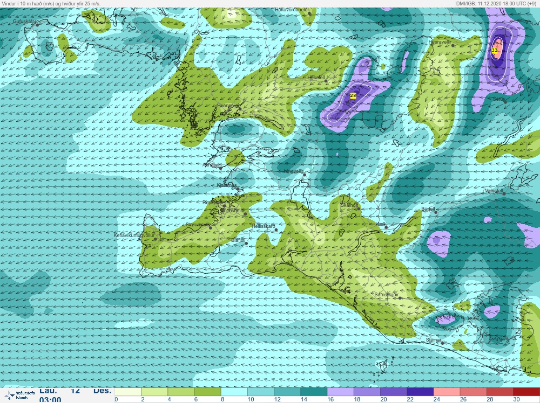
Task: Click the Setur station label
Action: coord(498,99)
